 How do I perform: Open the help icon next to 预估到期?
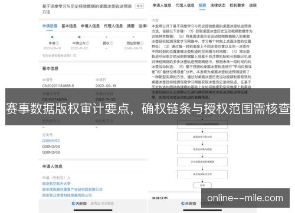(142, 43)
